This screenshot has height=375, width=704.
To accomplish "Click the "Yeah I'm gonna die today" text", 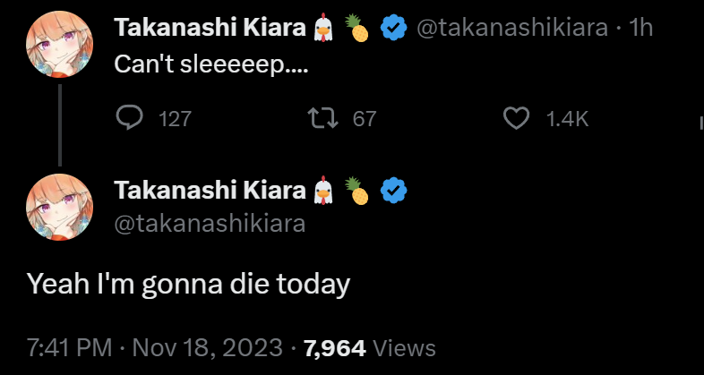I will coord(186,285).
